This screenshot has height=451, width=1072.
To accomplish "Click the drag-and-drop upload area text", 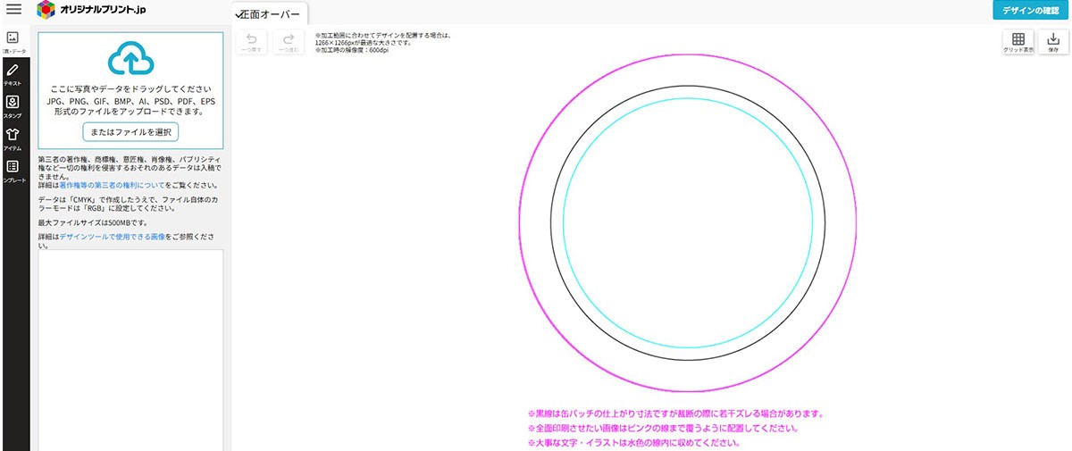I will tap(130, 89).
